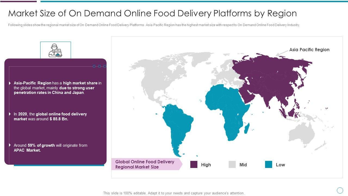
Task: Select the gray Mid legend swatch
Action: click(x=232, y=164)
